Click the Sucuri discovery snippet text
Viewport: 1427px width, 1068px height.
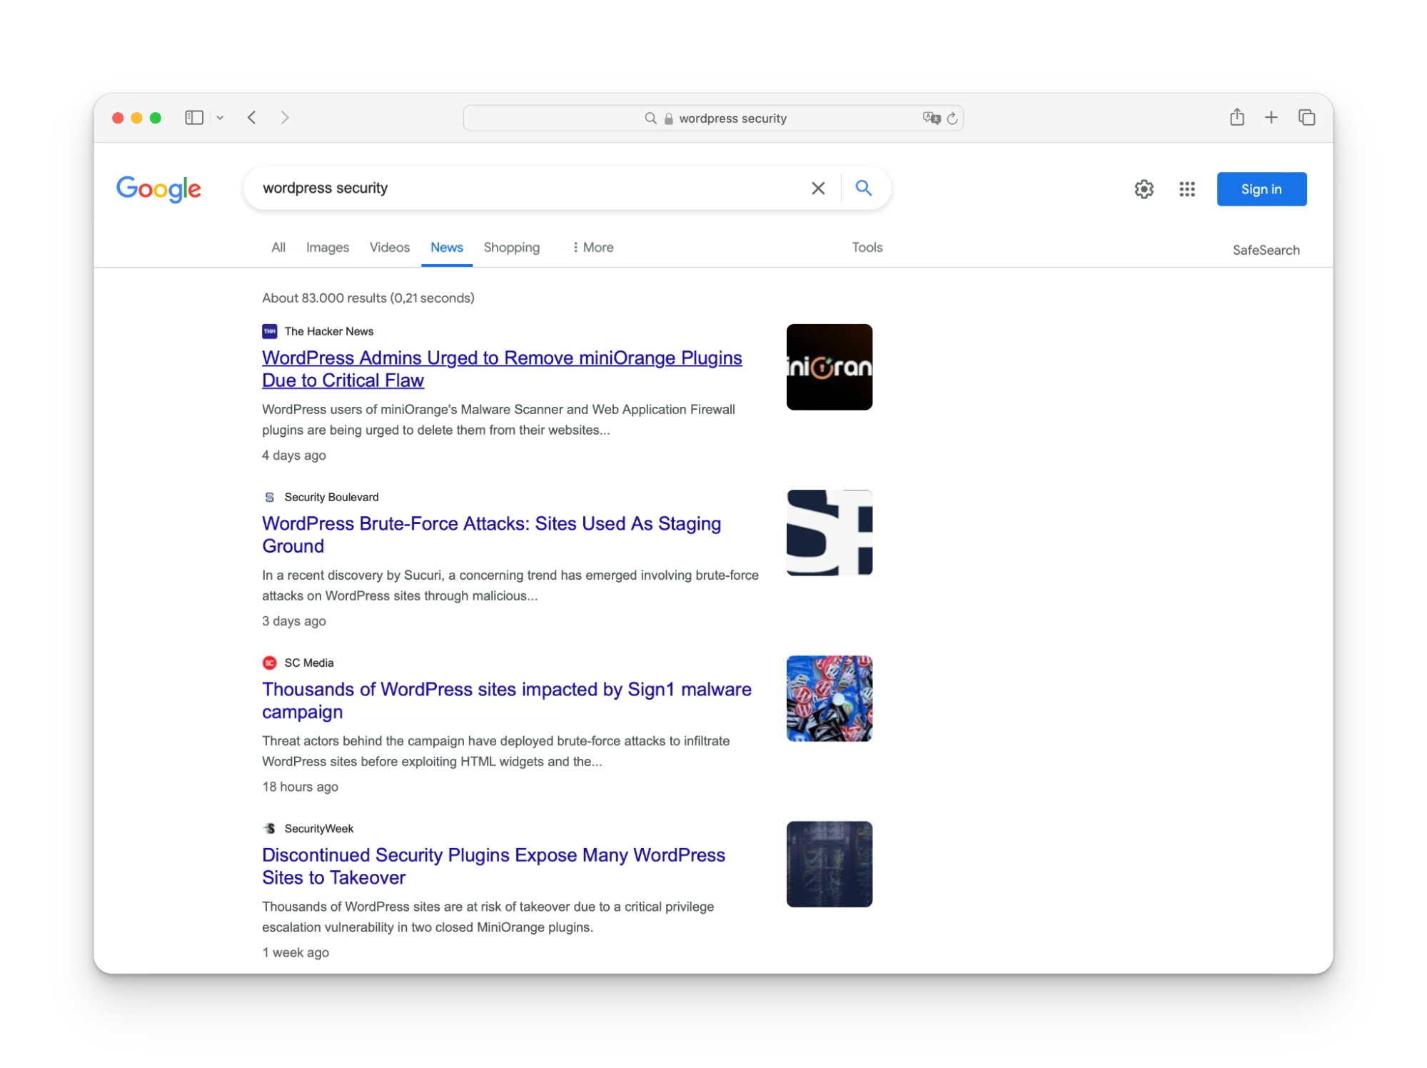(x=510, y=585)
